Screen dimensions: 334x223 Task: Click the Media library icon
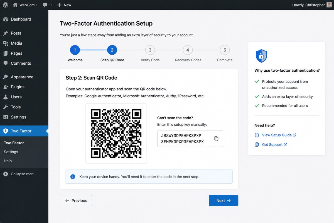pos(6,43)
